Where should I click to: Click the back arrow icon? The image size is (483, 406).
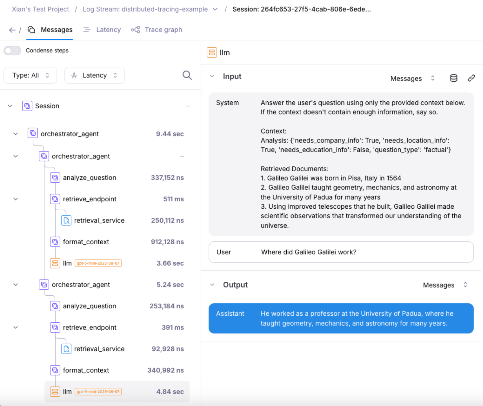(x=12, y=30)
